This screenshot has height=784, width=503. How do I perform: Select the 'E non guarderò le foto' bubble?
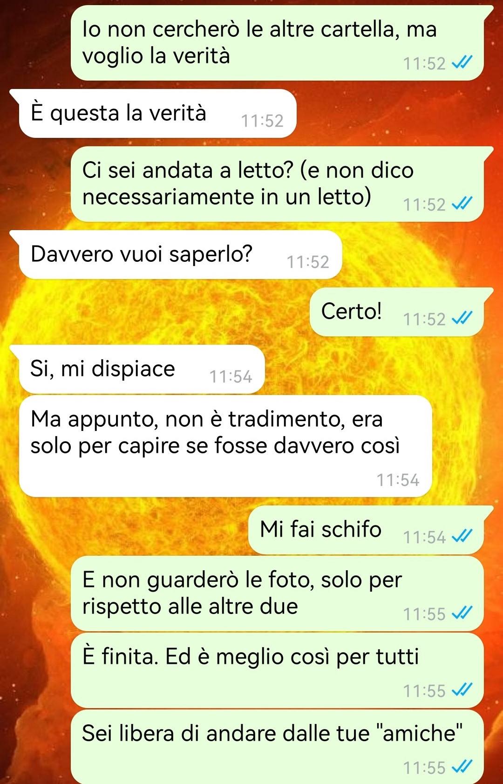click(x=277, y=593)
